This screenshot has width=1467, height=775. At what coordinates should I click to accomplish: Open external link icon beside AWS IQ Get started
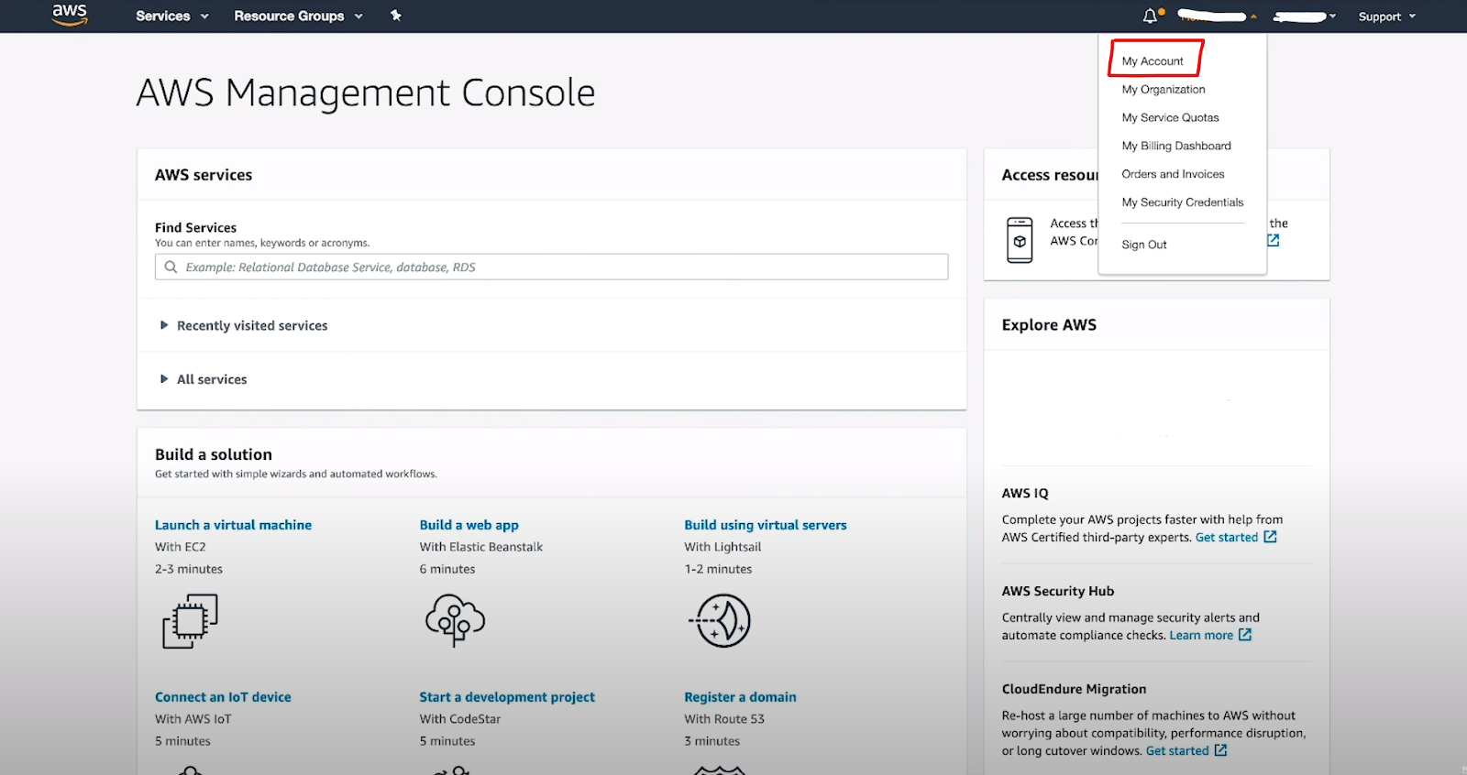[x=1270, y=537]
